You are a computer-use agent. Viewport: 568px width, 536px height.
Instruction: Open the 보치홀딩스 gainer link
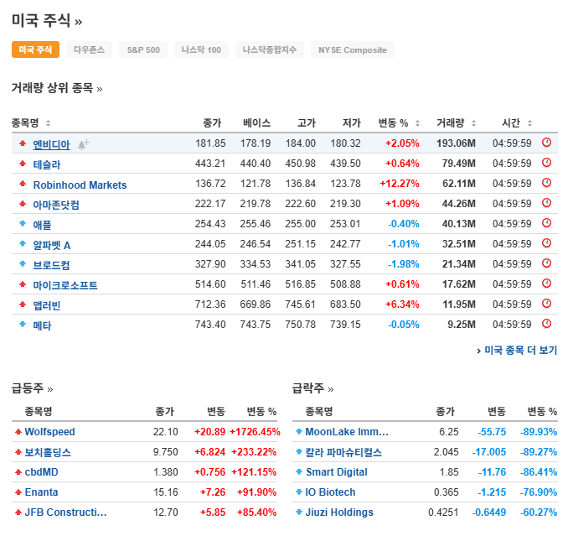click(48, 452)
